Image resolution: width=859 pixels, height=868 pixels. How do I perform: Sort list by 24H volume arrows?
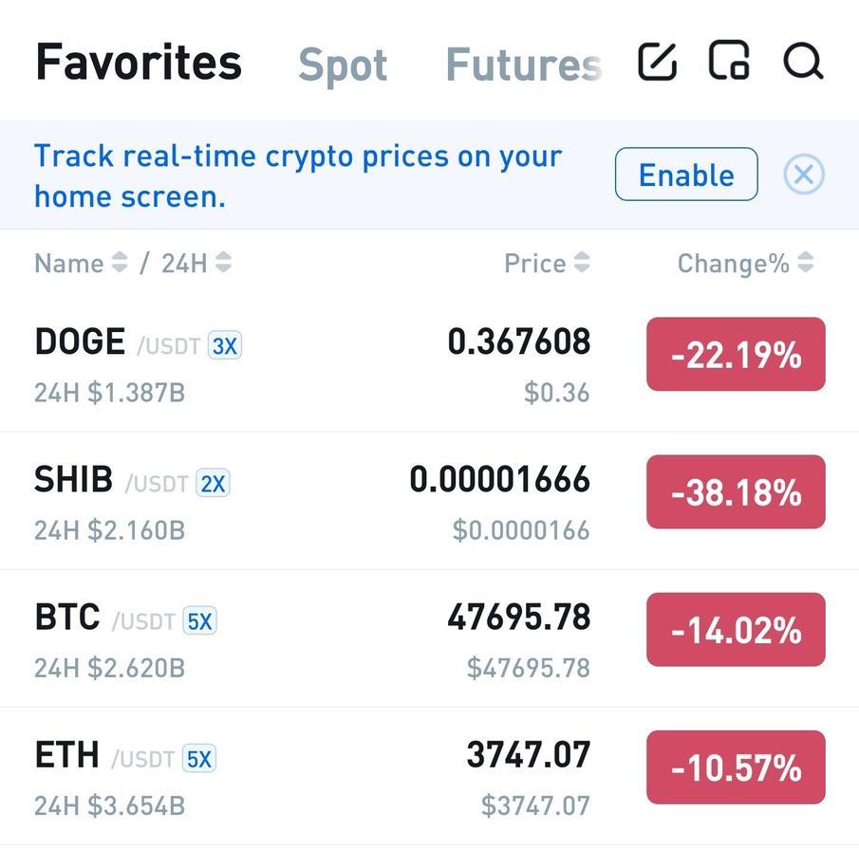(223, 263)
